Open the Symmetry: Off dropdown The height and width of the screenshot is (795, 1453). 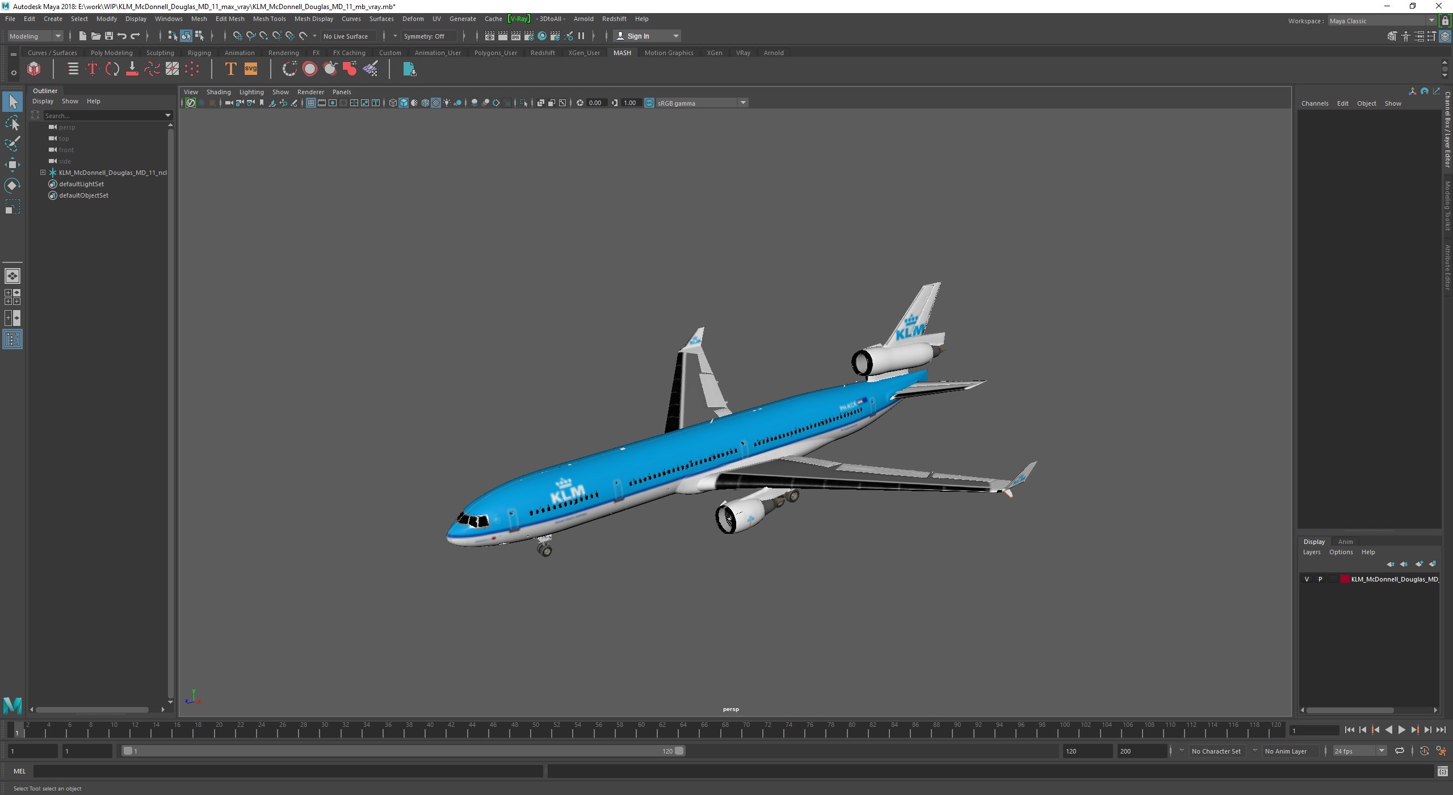click(429, 36)
